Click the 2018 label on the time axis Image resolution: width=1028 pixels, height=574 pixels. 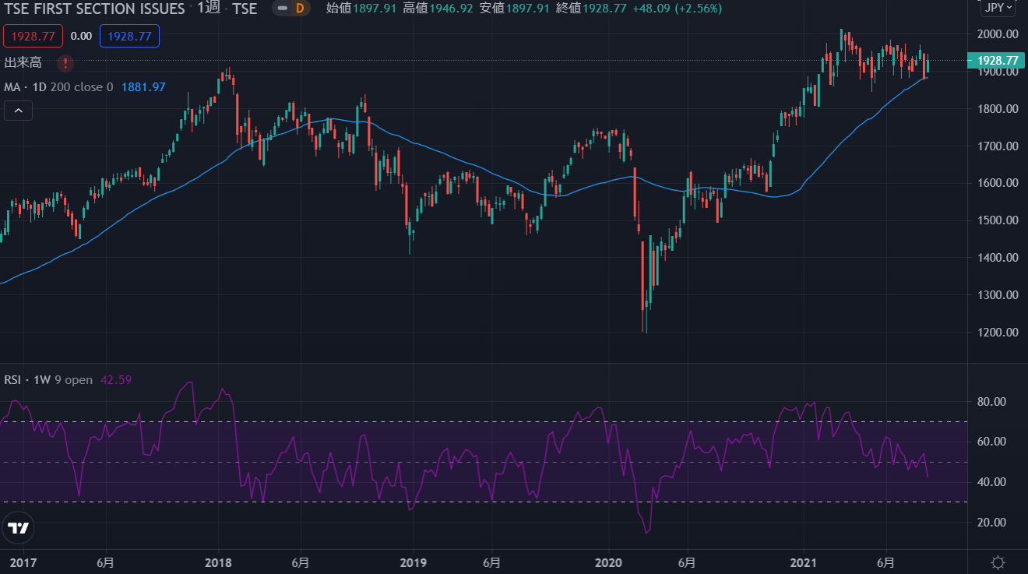(x=218, y=562)
